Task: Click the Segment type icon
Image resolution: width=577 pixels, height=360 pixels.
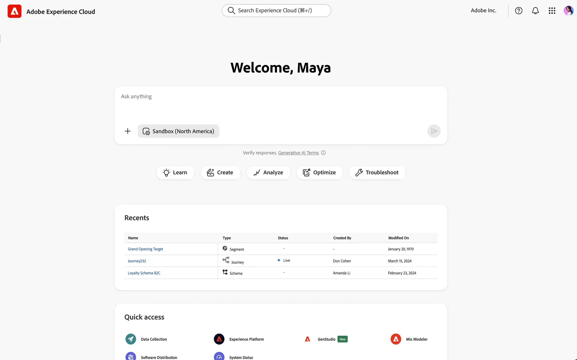Action: [x=225, y=248]
